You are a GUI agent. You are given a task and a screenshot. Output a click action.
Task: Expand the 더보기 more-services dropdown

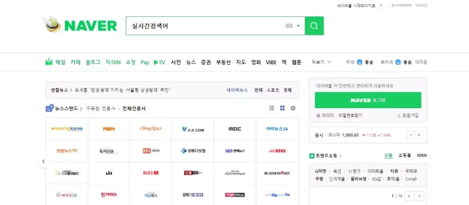click(321, 62)
